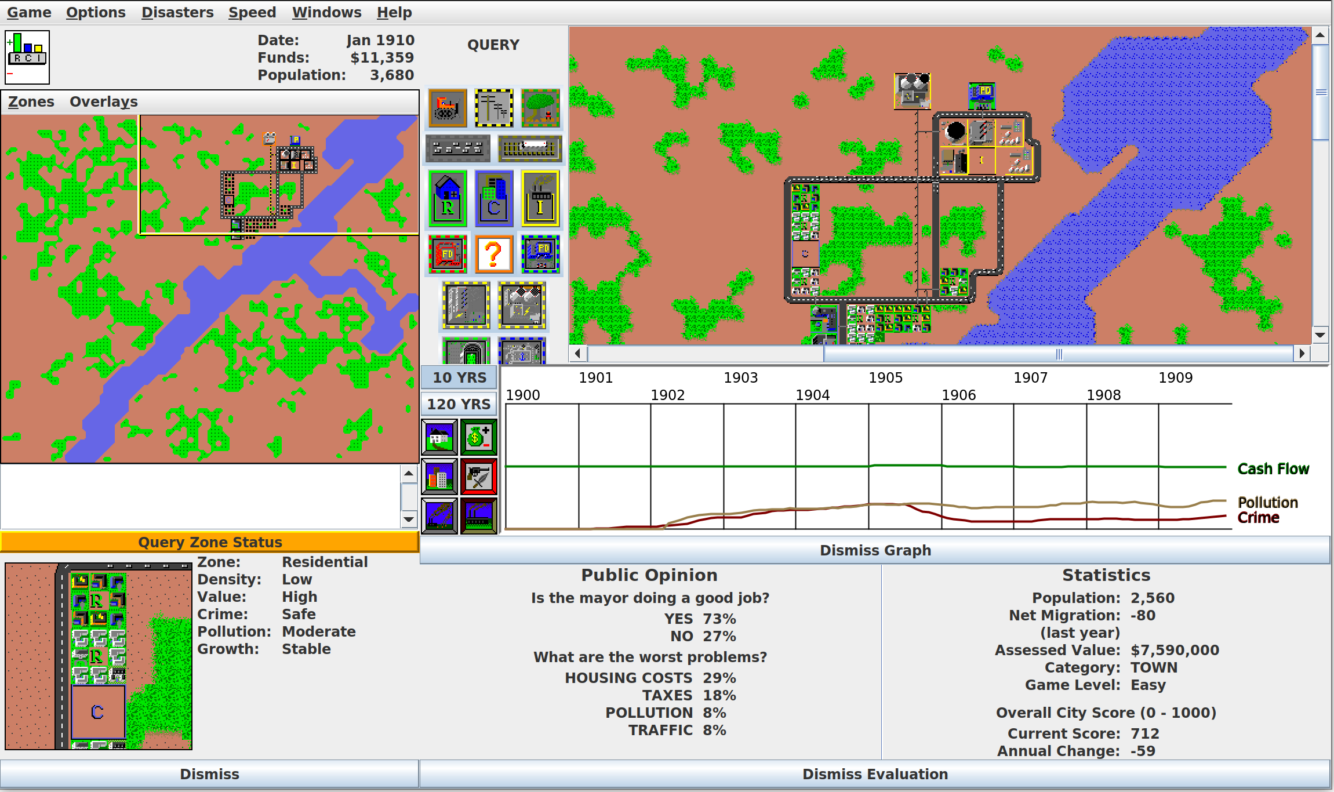The width and height of the screenshot is (1334, 792).
Task: Toggle residential population graph line
Action: [439, 437]
